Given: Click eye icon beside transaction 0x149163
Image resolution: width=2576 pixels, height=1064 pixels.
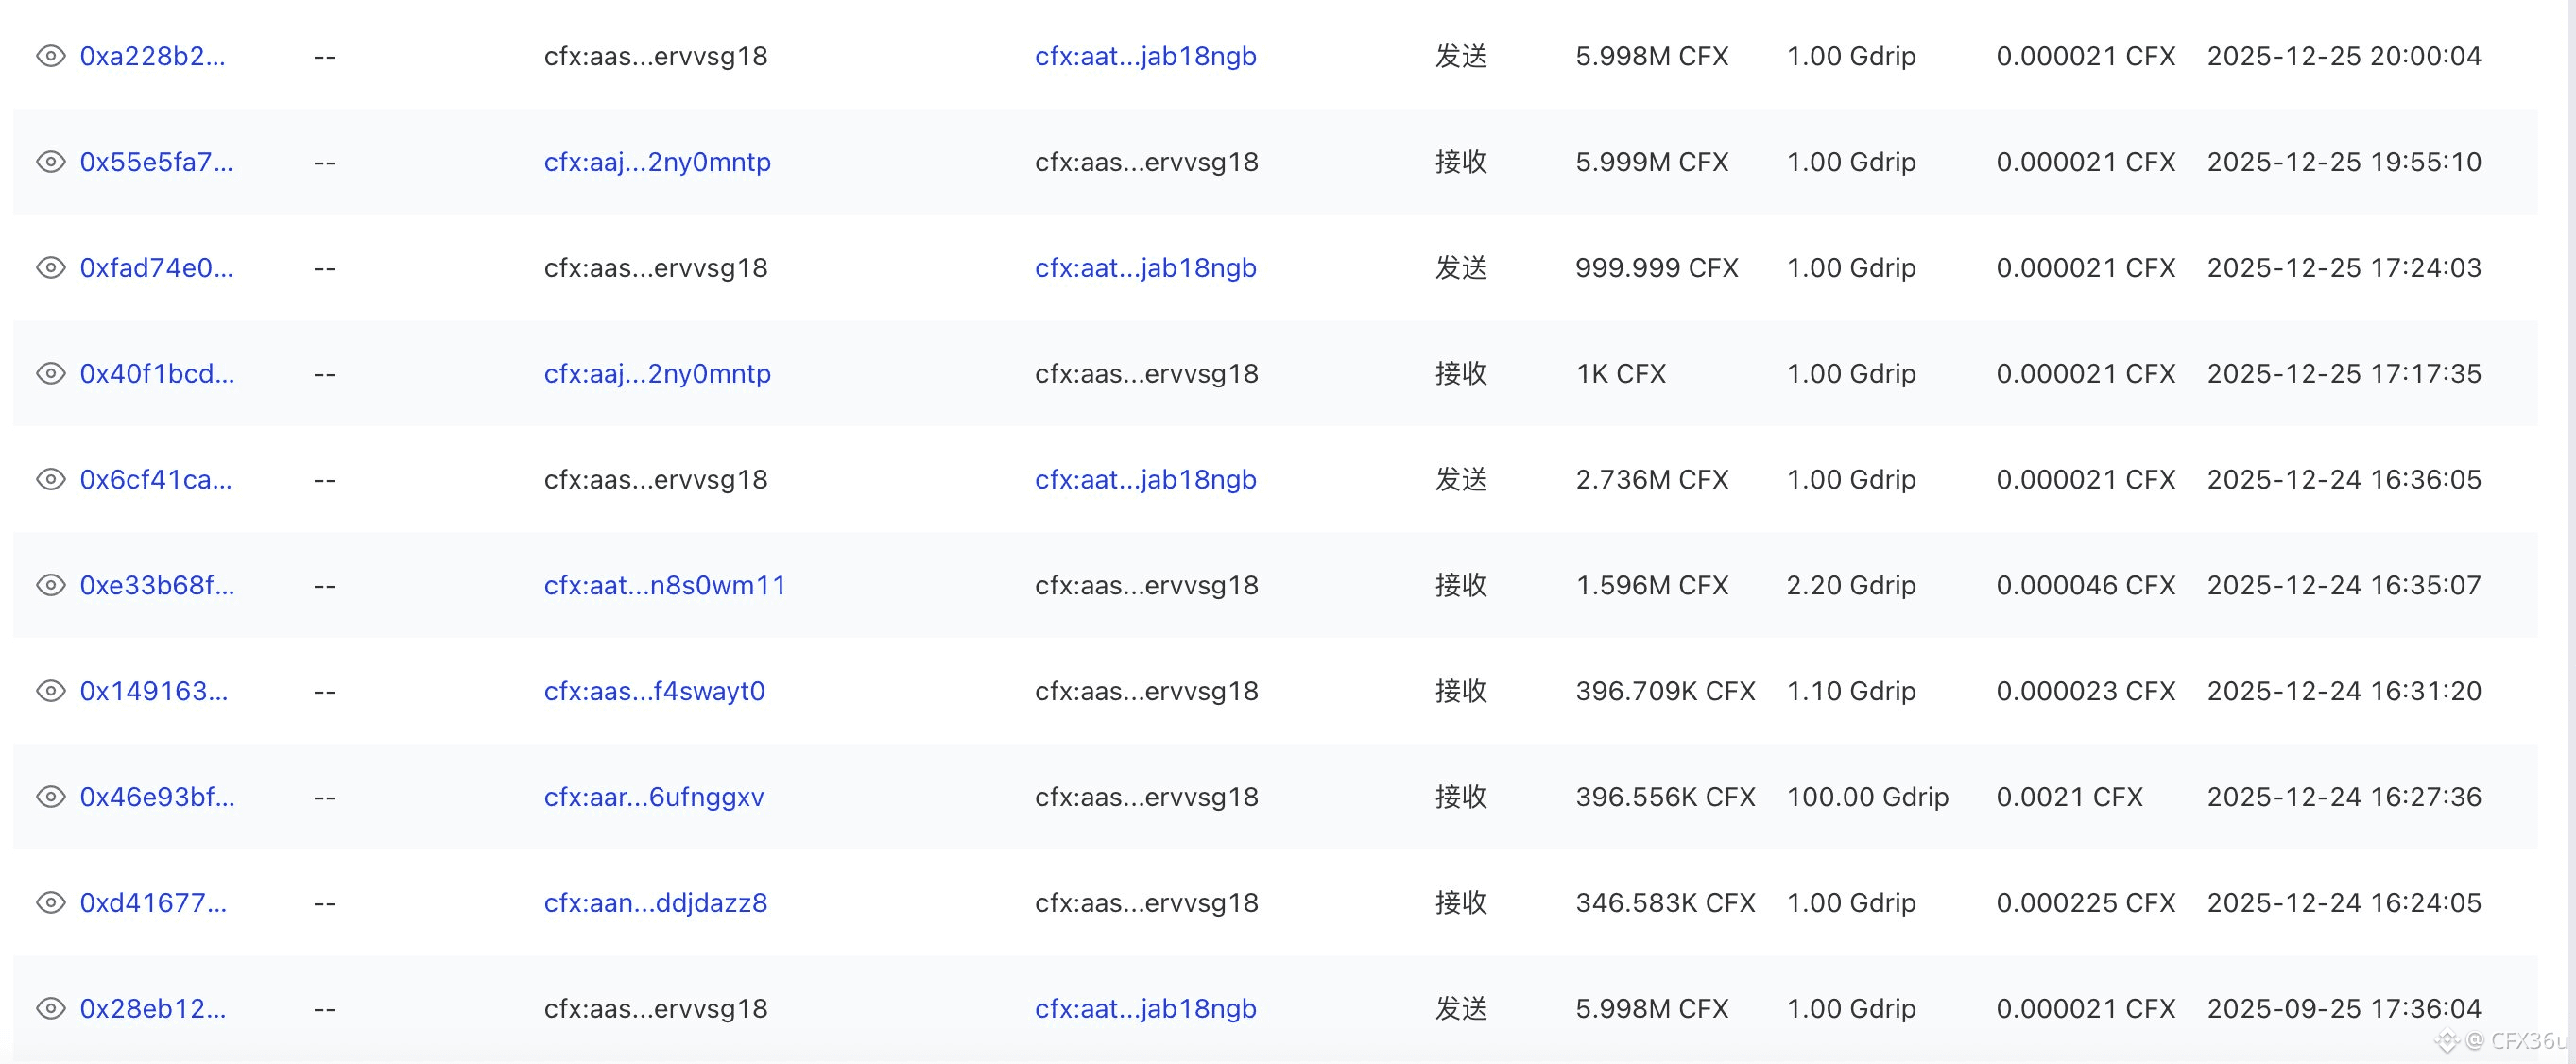Looking at the screenshot, I should click(50, 692).
